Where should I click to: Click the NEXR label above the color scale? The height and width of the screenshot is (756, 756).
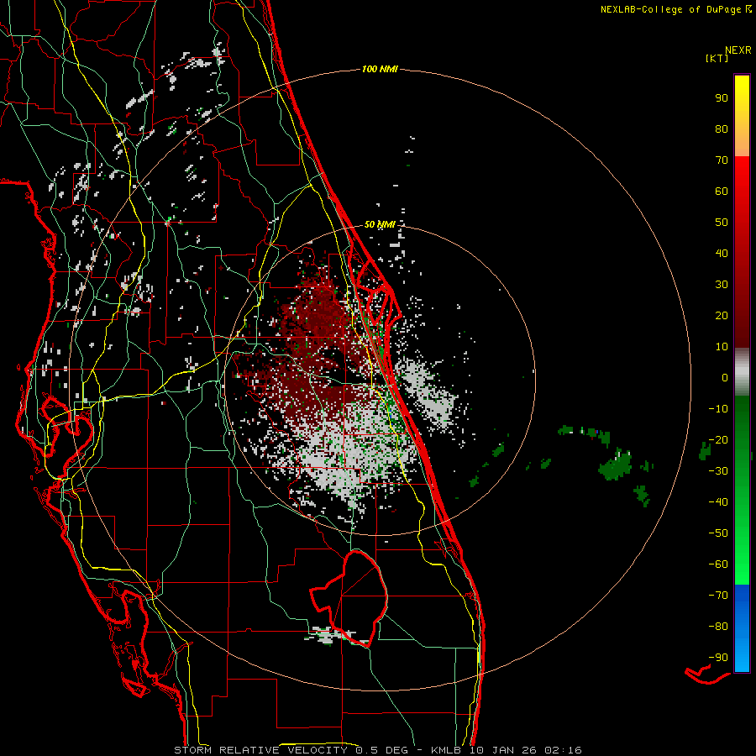[x=738, y=50]
